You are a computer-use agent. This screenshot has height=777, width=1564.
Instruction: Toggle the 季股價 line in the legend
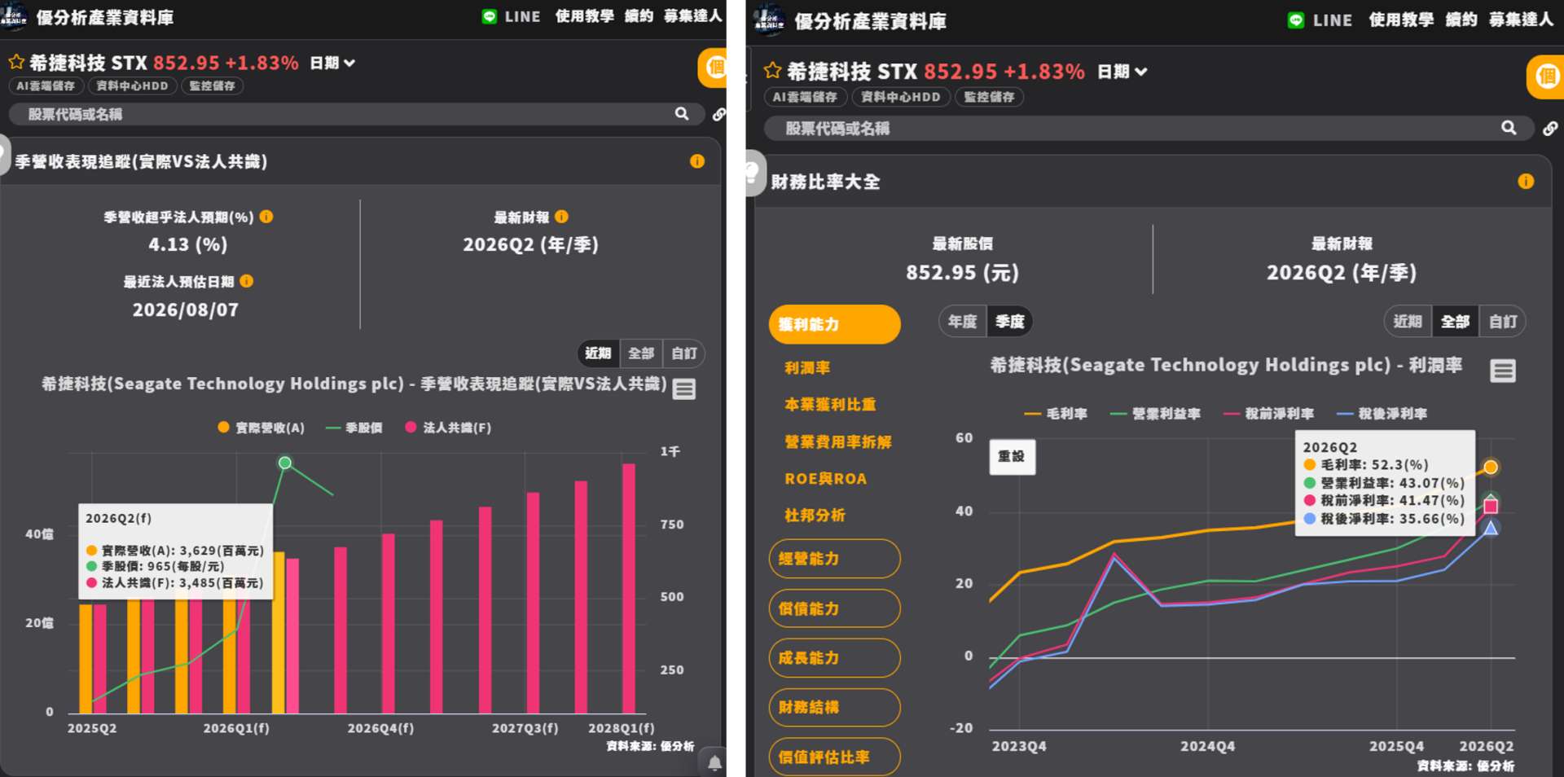[354, 428]
